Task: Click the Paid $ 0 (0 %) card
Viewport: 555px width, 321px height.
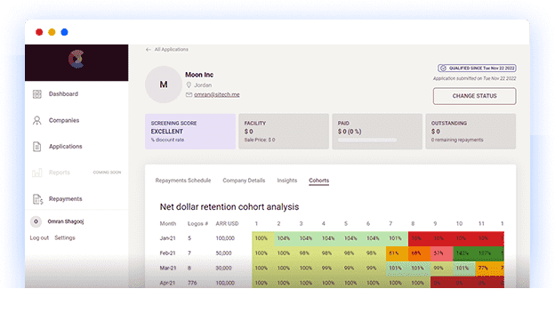Action: tap(377, 132)
